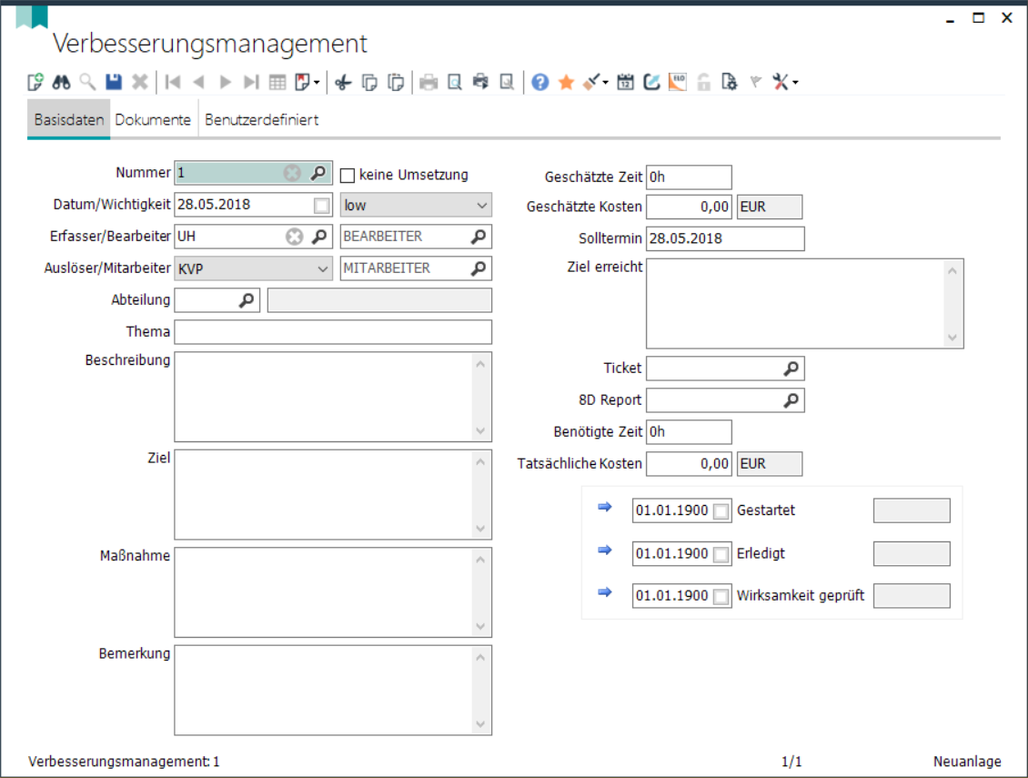This screenshot has width=1028, height=778.
Task: Click the delete X toolbar icon
Action: pyautogui.click(x=140, y=82)
